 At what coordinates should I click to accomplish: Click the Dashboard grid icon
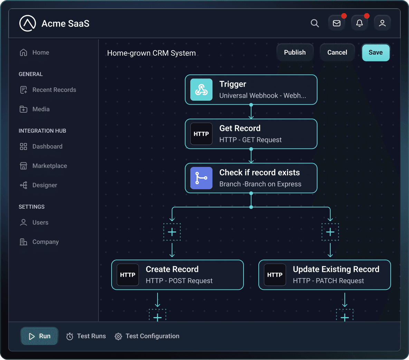pyautogui.click(x=23, y=146)
